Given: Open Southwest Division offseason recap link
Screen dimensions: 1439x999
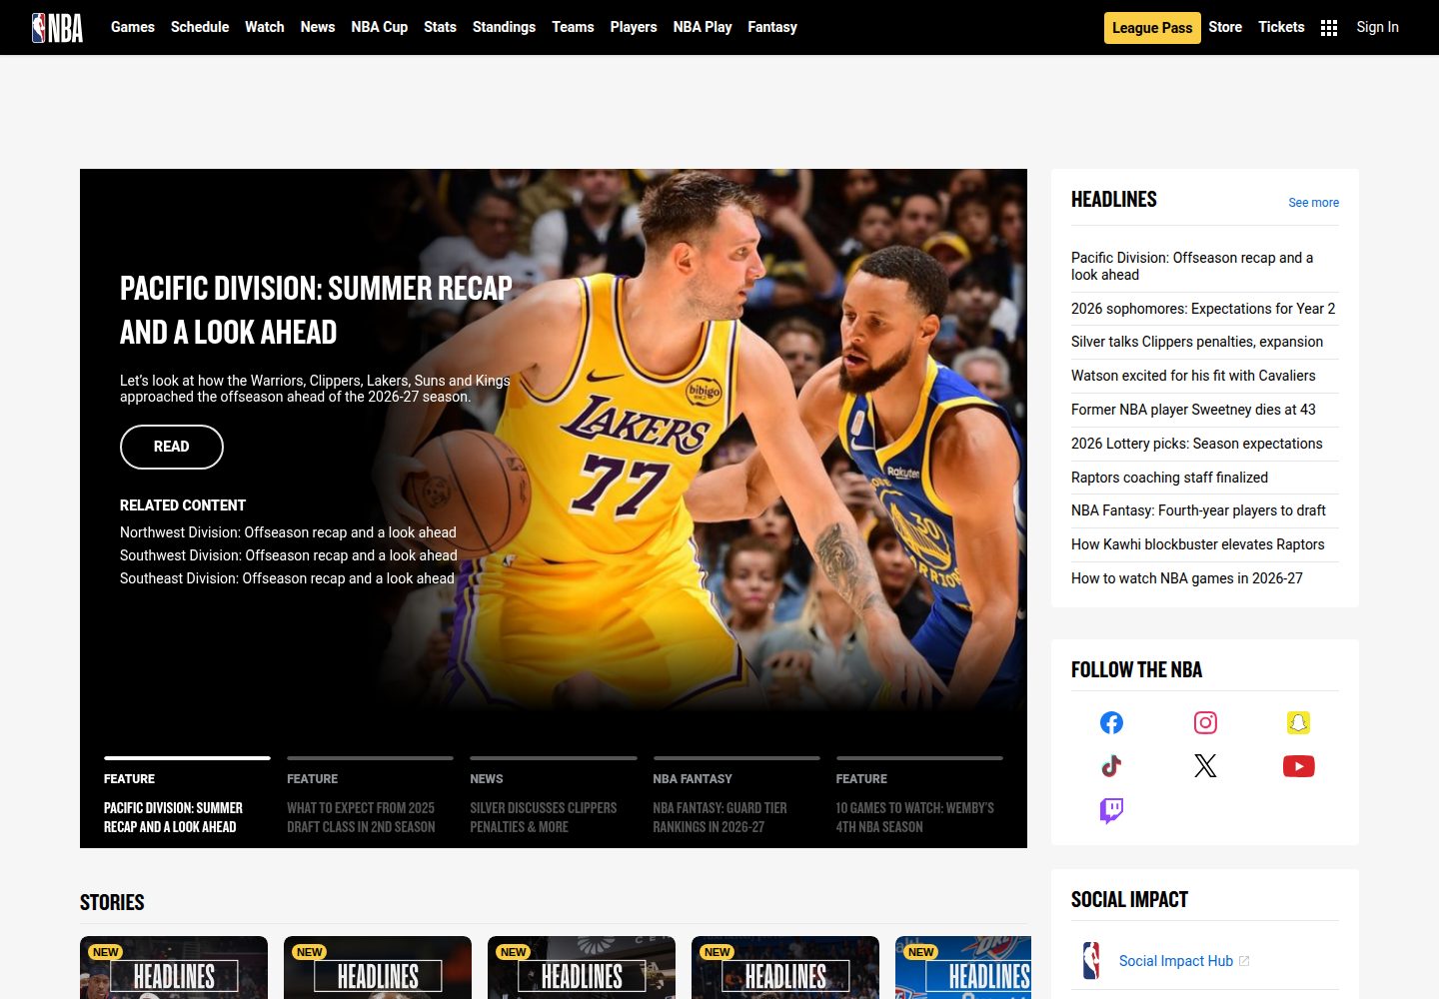Looking at the screenshot, I should click(289, 555).
